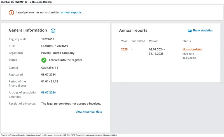Open articles of association dated 08.07.2024

48,93
